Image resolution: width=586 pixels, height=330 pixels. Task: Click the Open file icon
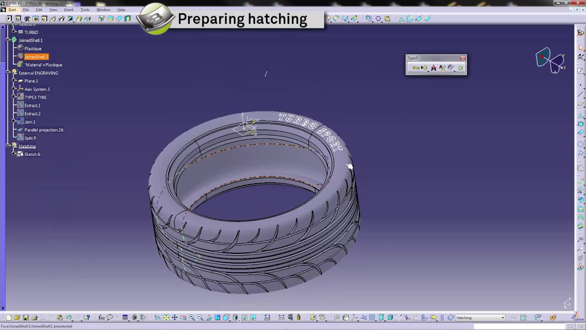click(x=17, y=317)
